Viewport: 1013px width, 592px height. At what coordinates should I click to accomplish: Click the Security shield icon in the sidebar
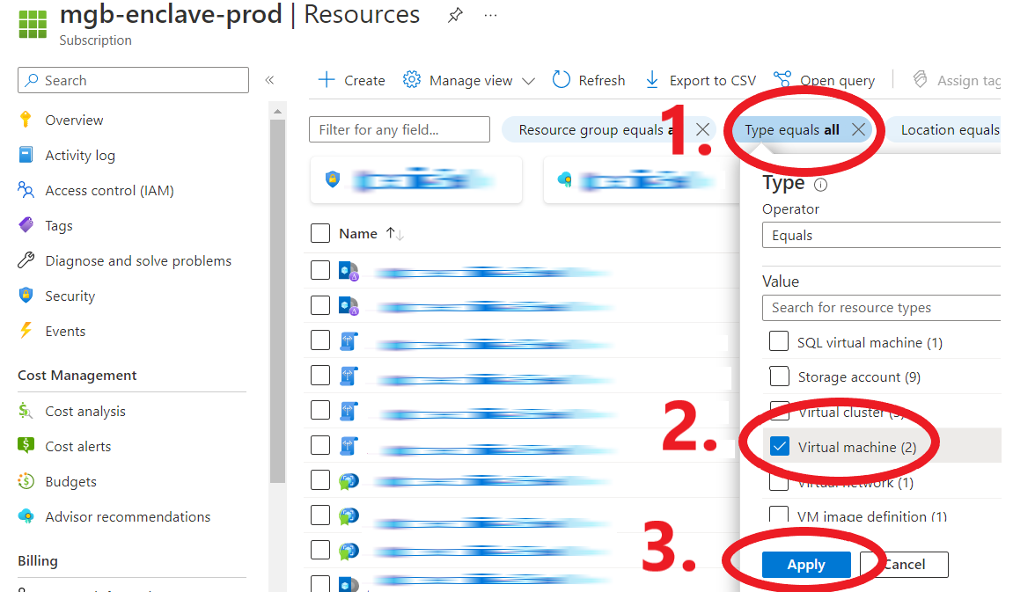(26, 296)
